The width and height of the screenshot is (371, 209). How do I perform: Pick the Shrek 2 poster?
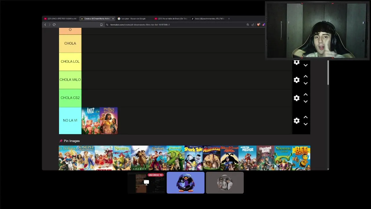click(175, 158)
